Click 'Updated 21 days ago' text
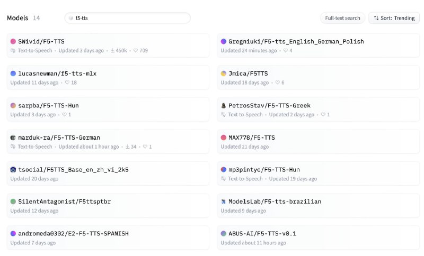The height and width of the screenshot is (256, 424). coord(245,147)
